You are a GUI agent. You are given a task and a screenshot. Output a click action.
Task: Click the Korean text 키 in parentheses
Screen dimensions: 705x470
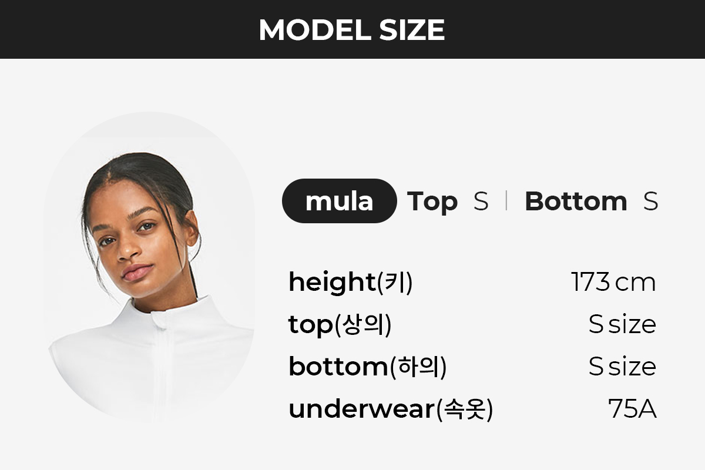tap(394, 283)
